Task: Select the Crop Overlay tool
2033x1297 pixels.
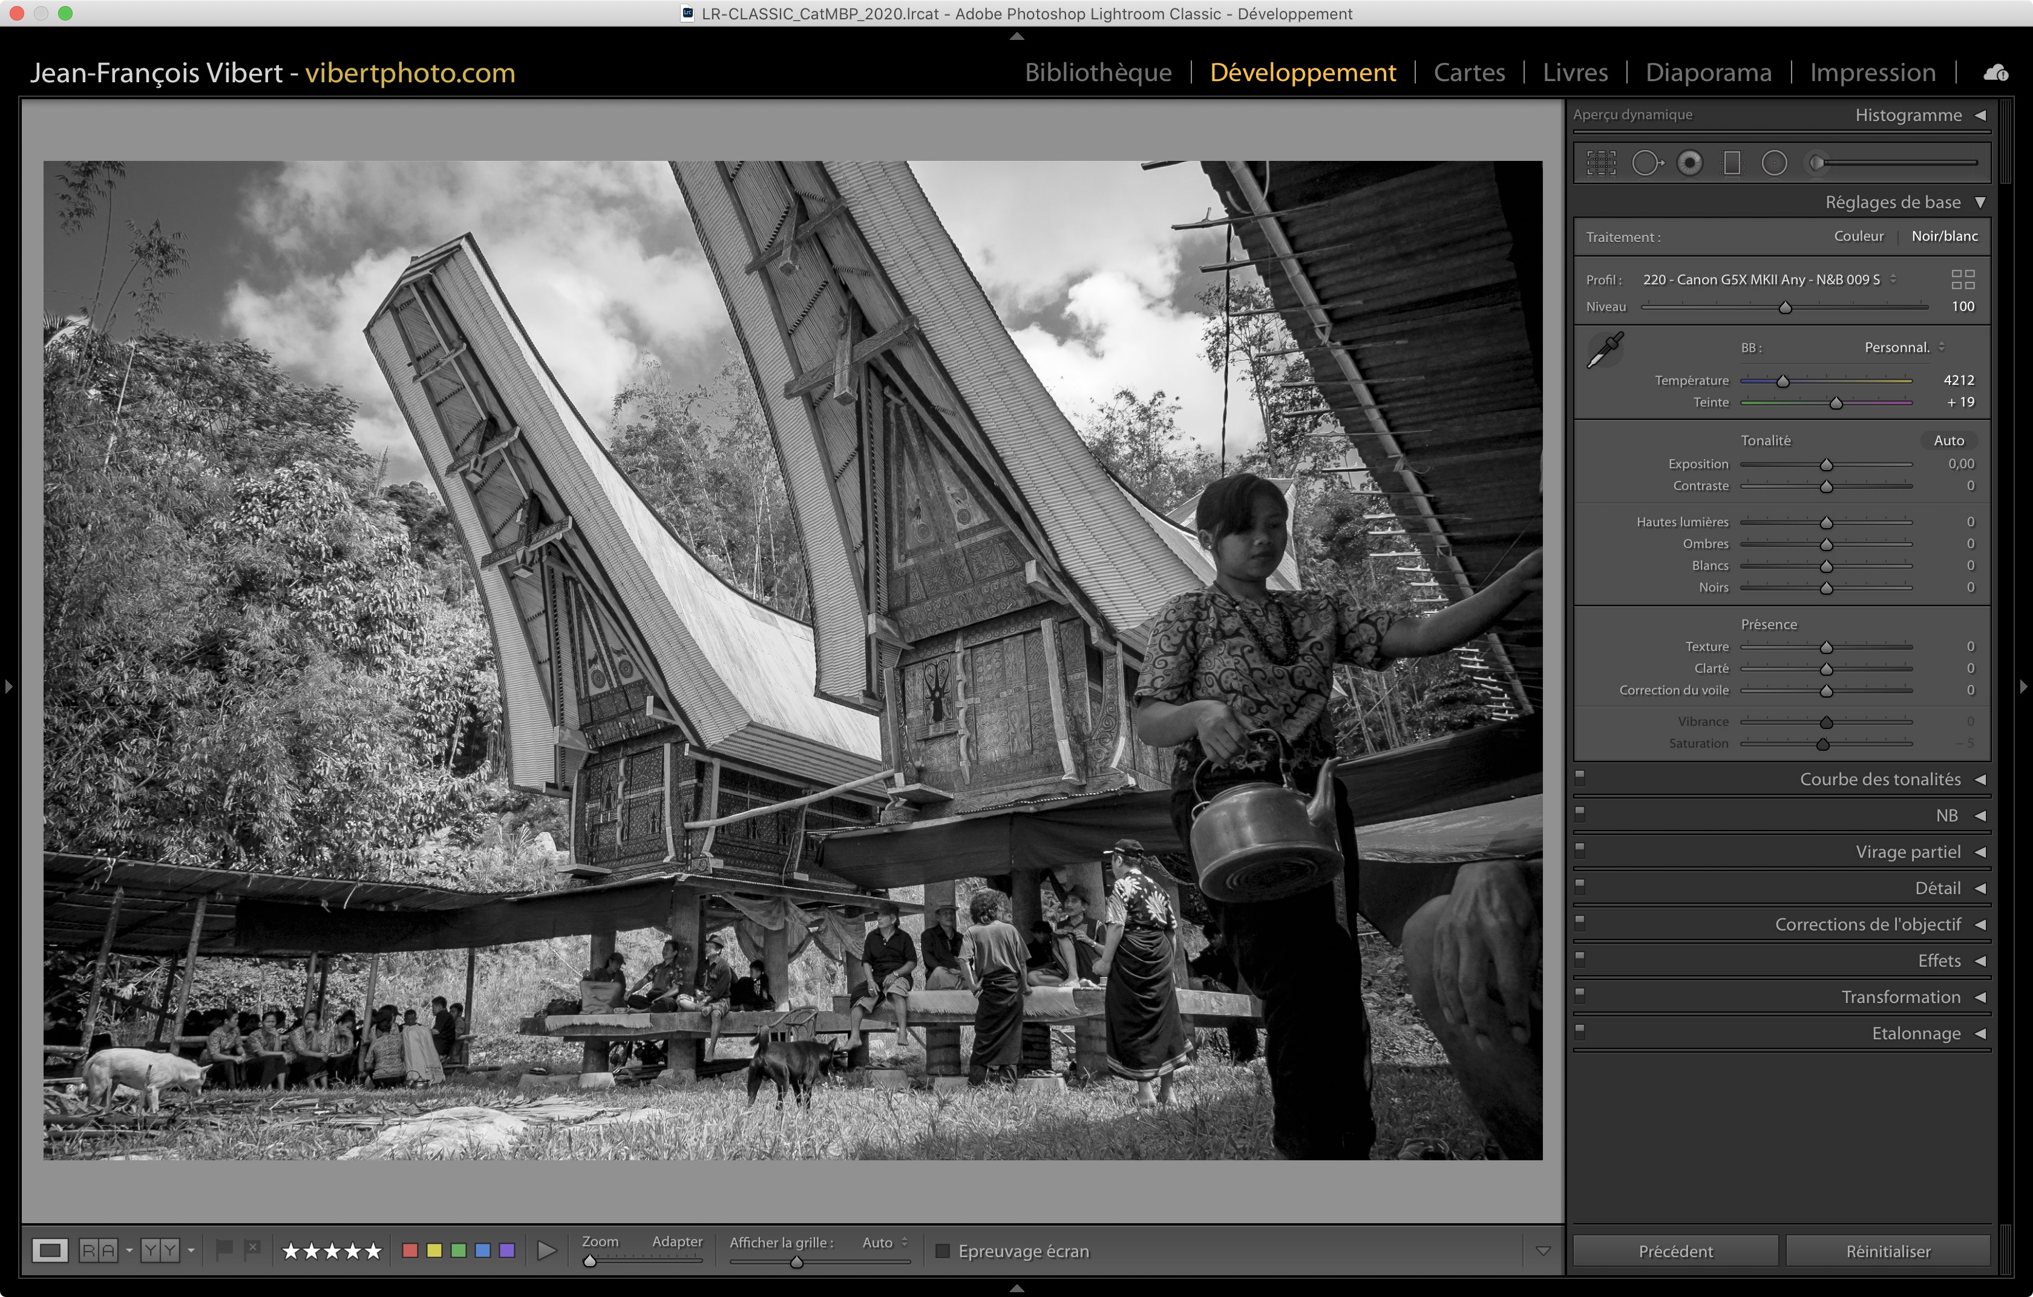Action: [x=1601, y=163]
